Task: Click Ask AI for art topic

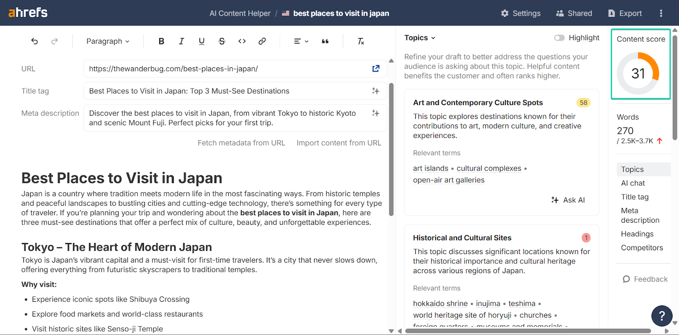Action: (x=568, y=200)
